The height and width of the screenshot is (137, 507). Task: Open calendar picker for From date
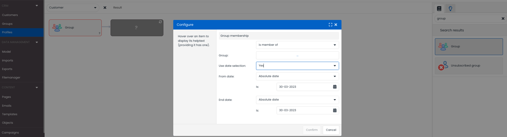pyautogui.click(x=335, y=87)
